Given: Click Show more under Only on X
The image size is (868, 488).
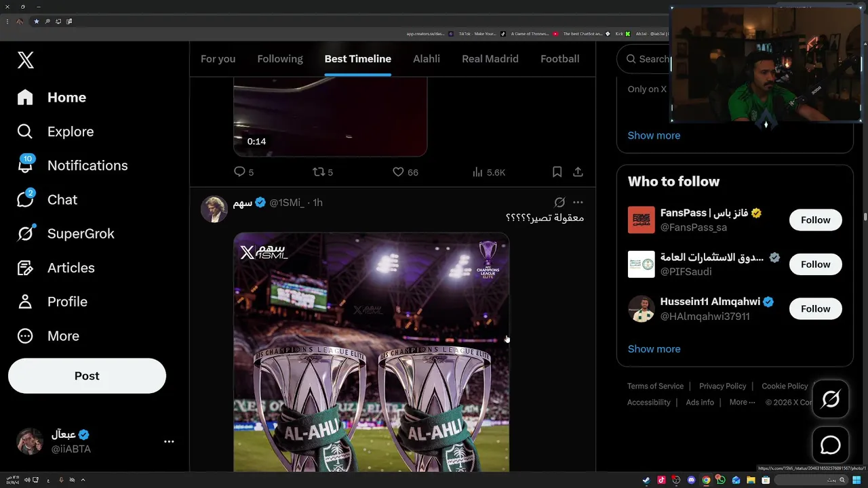Looking at the screenshot, I should coord(654,135).
